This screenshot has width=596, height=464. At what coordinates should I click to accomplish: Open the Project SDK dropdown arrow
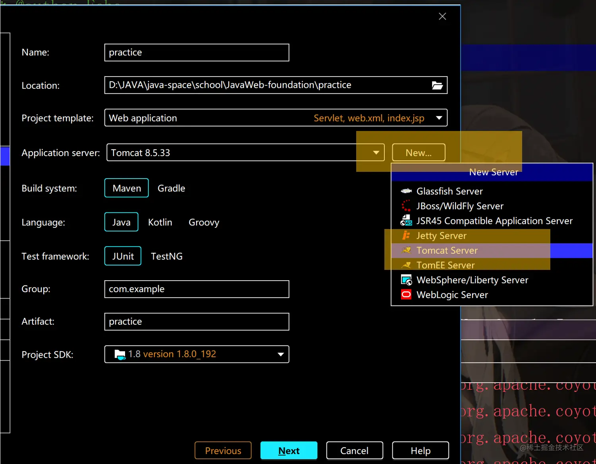(x=281, y=354)
